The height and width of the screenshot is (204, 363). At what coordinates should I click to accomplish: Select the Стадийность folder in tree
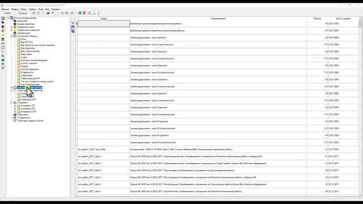coord(27,73)
